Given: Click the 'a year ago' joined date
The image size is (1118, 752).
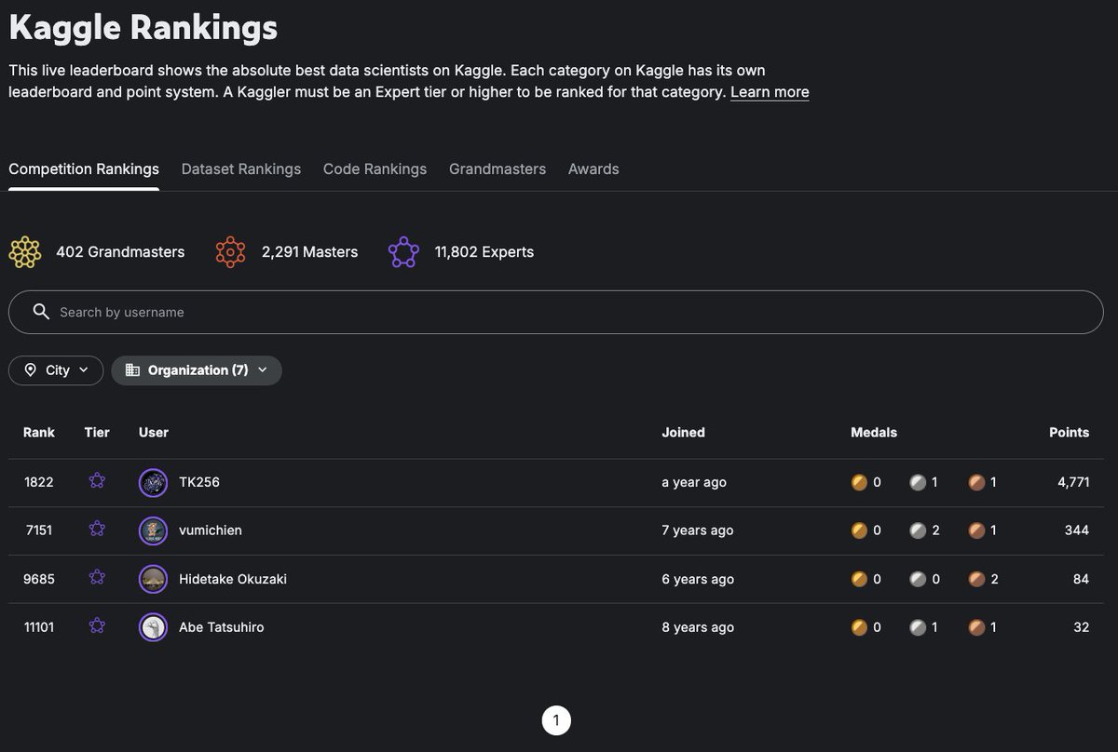Looking at the screenshot, I should click(694, 482).
